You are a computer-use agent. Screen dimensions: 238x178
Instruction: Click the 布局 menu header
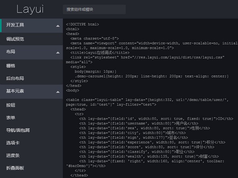pyautogui.click(x=11, y=52)
